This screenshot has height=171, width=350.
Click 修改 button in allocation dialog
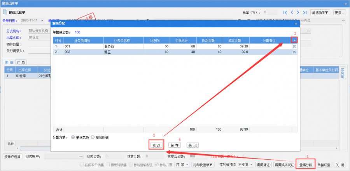click(x=156, y=145)
